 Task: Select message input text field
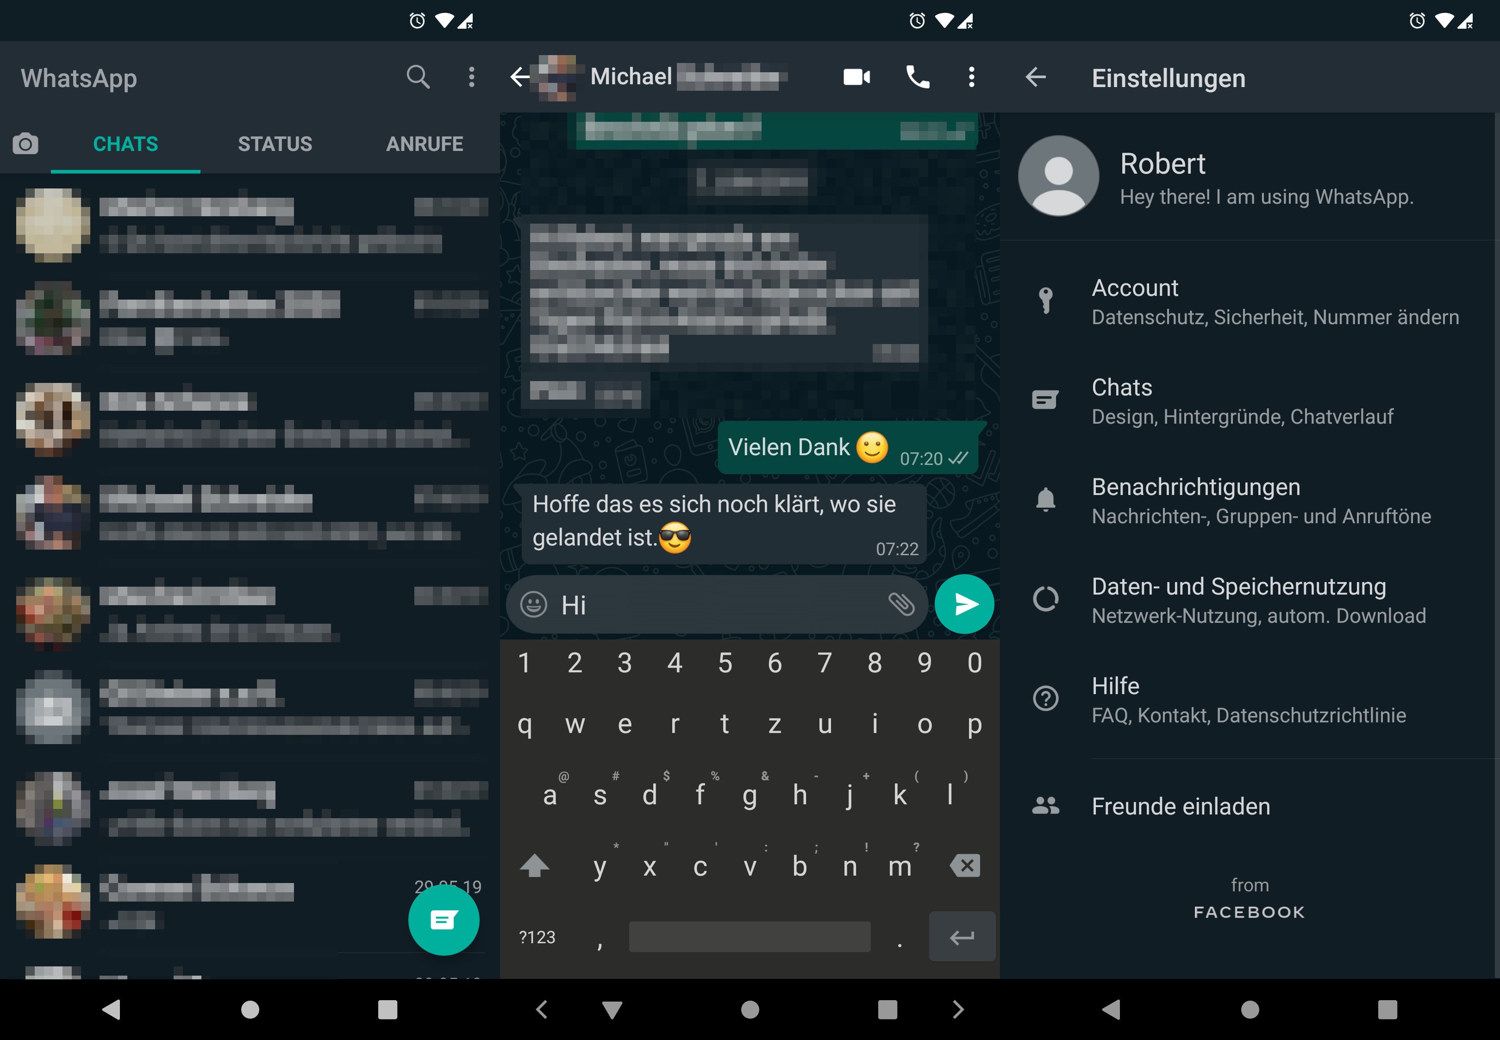724,604
